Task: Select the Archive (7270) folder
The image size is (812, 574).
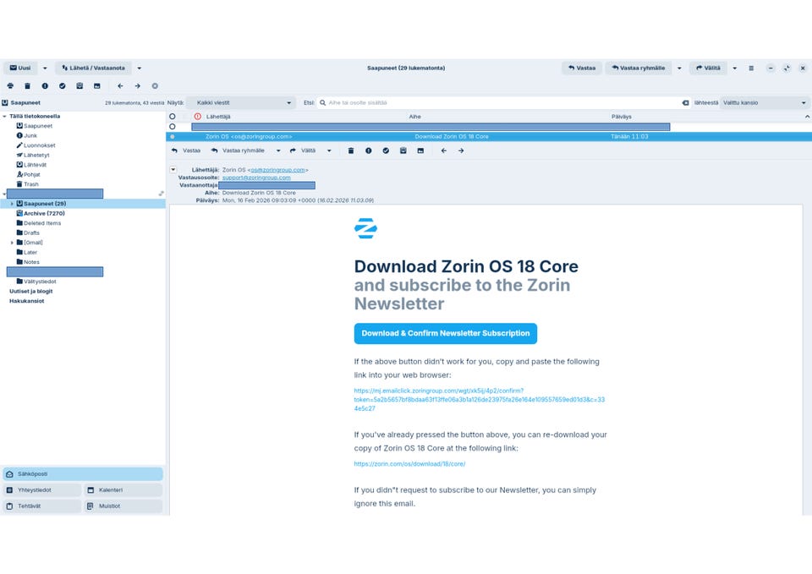Action: pos(44,213)
